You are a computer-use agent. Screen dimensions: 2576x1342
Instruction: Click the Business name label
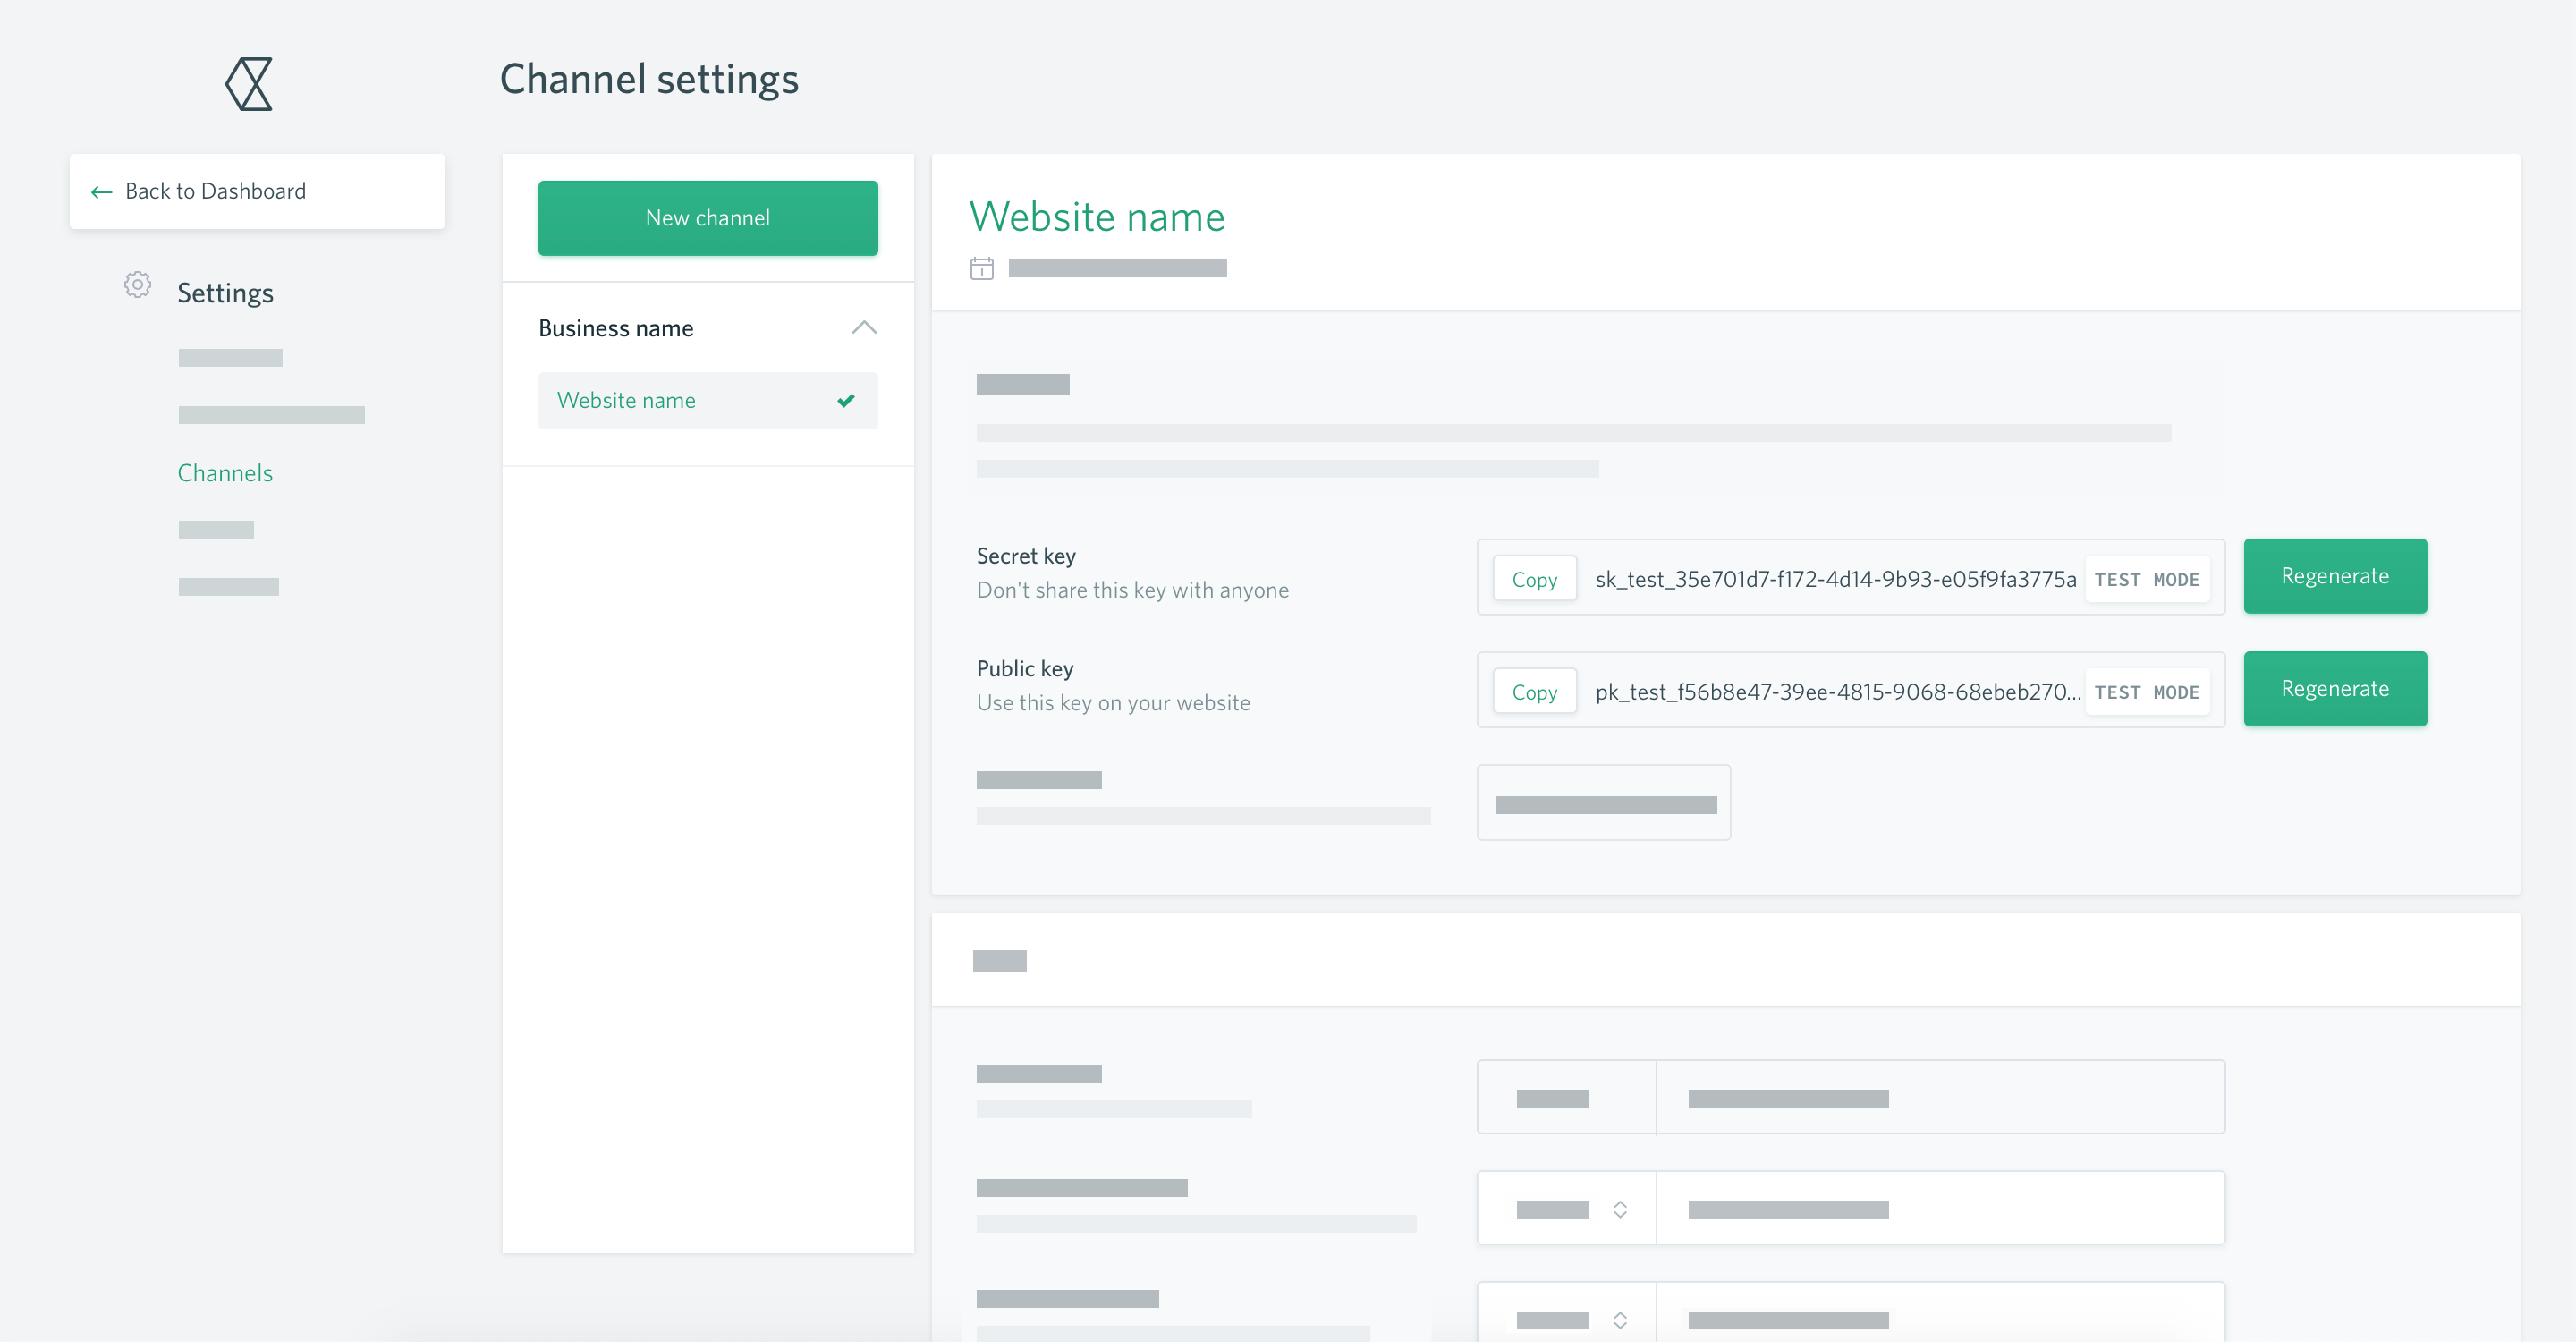(x=616, y=328)
